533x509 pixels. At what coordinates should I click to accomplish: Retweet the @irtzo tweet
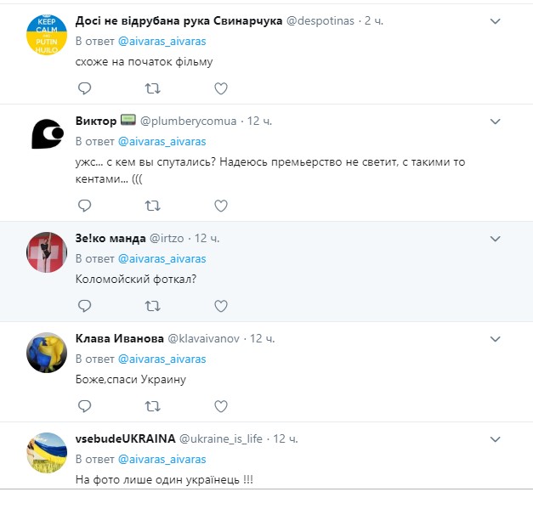152,306
